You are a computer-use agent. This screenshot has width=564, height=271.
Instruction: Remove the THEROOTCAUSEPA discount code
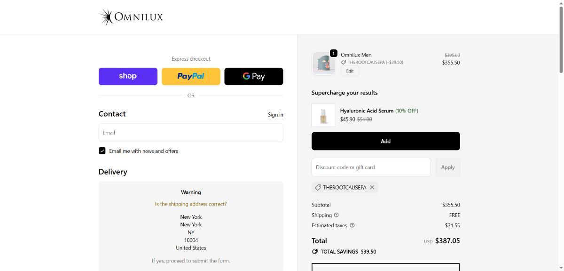click(372, 187)
